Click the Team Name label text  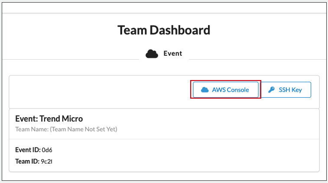[x=32, y=129]
